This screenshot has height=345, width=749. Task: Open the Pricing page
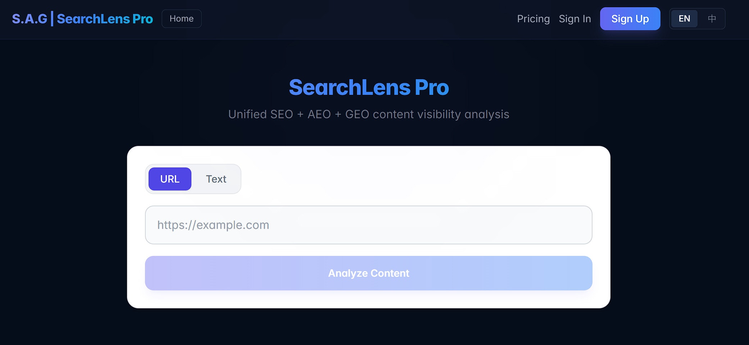tap(534, 19)
